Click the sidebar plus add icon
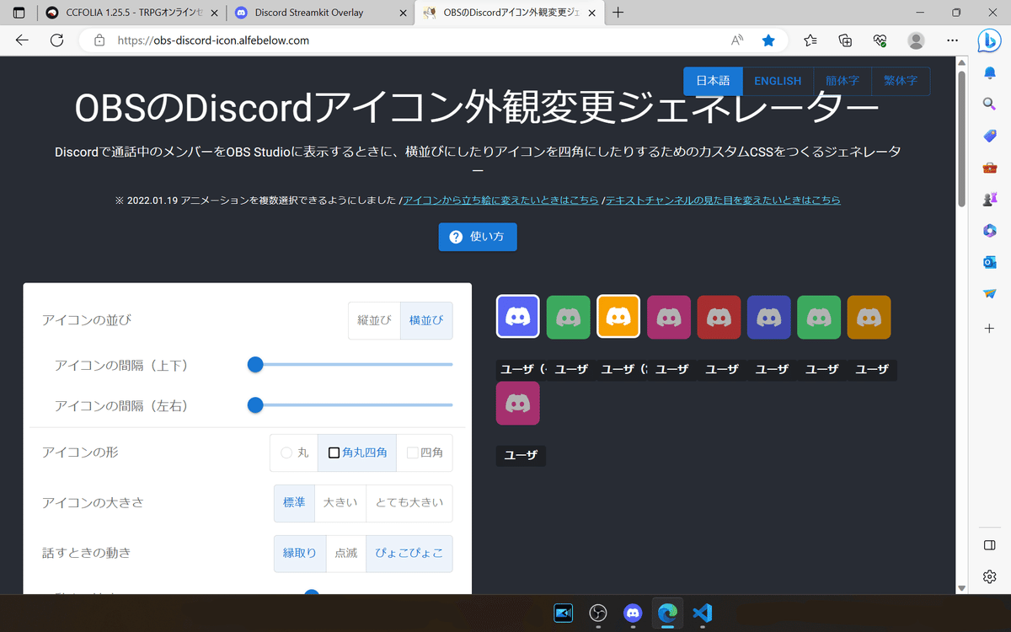 pyautogui.click(x=990, y=328)
